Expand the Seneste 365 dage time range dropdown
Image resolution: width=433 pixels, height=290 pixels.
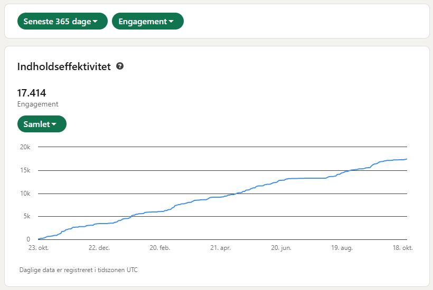pos(62,22)
